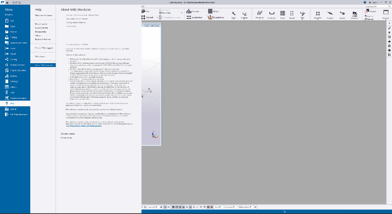Click the Polygon cut tool
This screenshot has height=214, width=392.
(371, 11)
